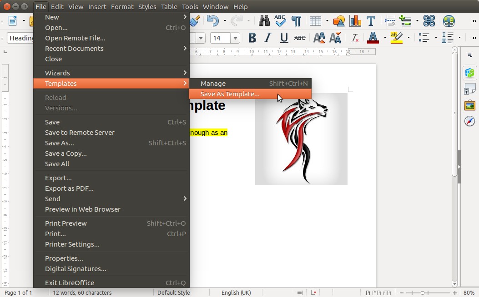Toggle Italic formatting
The width and height of the screenshot is (479, 297).
point(268,38)
